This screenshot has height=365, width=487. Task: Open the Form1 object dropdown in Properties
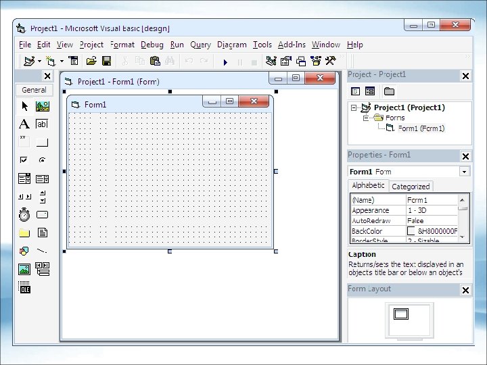click(x=465, y=172)
